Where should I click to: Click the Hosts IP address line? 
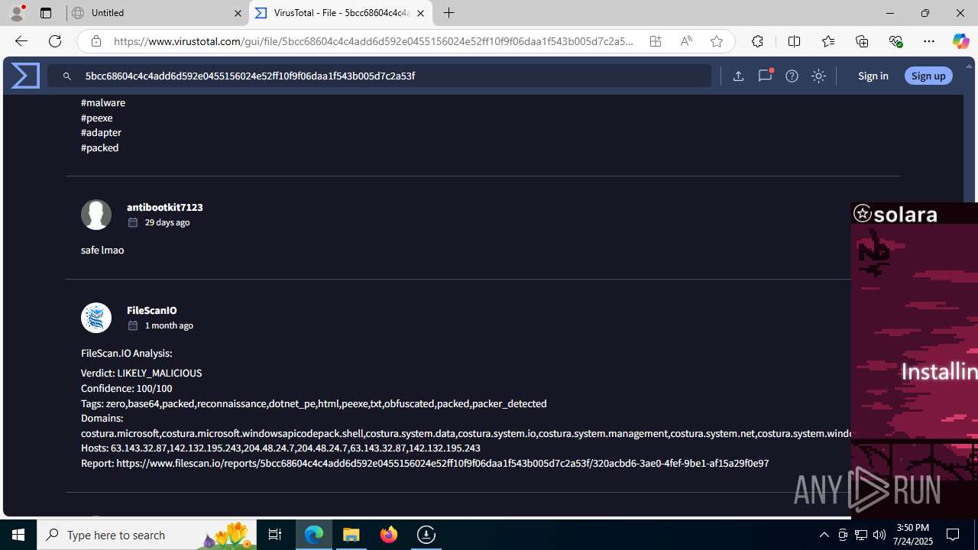[281, 448]
